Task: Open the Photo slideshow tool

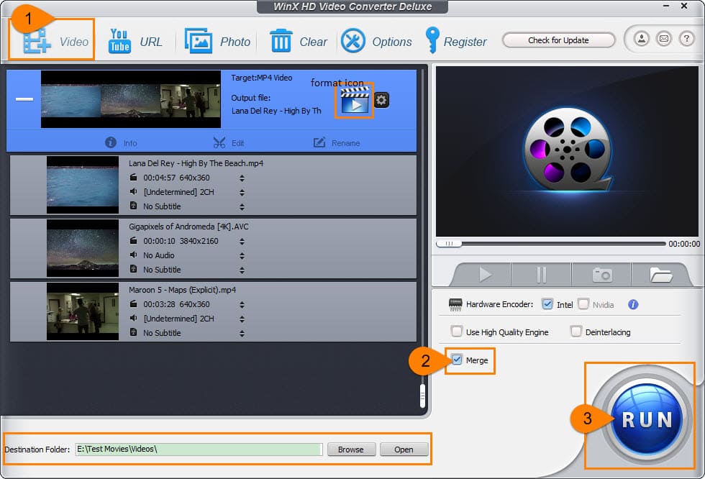Action: 217,41
